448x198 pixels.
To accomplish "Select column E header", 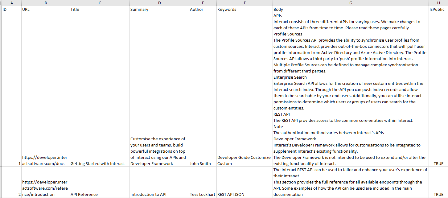I will 203,3.
